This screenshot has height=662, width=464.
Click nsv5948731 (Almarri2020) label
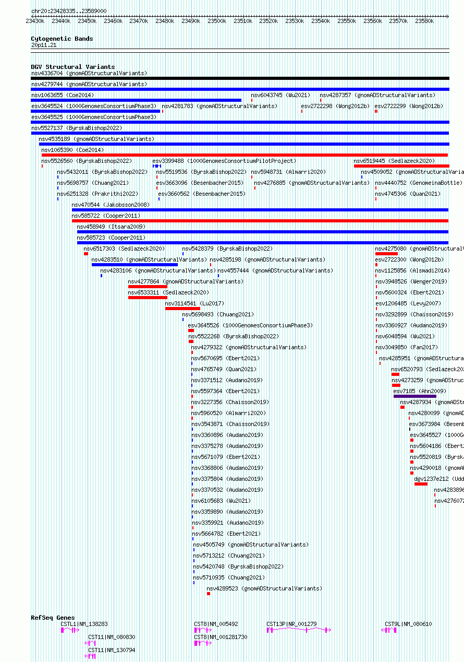[288, 172]
